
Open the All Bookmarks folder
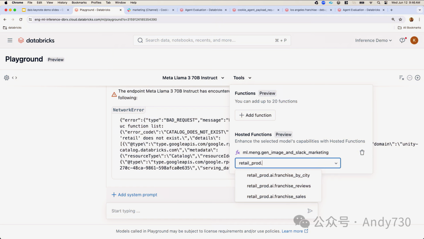(x=409, y=28)
